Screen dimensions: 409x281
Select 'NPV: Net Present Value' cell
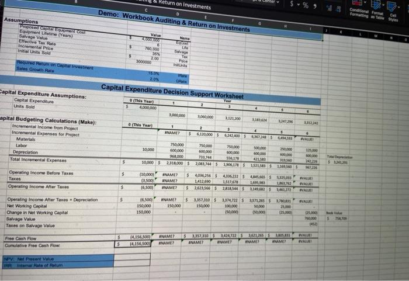pos(58,258)
